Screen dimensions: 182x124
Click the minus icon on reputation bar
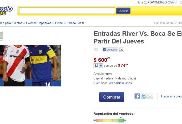(95, 121)
